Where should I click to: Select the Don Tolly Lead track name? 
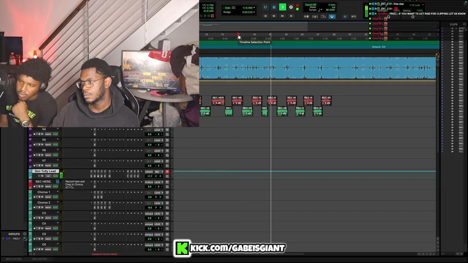tap(45, 171)
